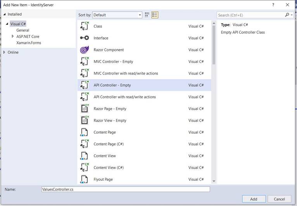Click the Interface template icon
297x206 pixels.
pos(85,38)
